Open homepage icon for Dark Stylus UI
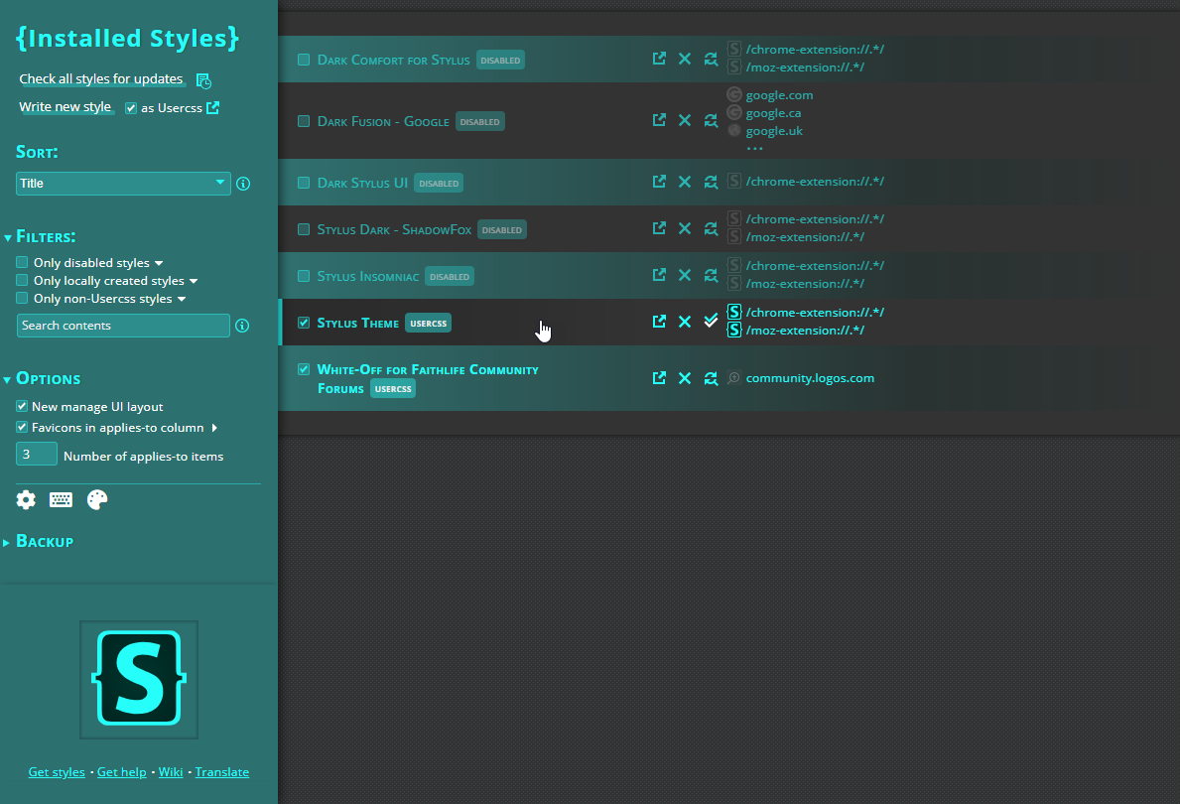The image size is (1180, 804). 659,183
